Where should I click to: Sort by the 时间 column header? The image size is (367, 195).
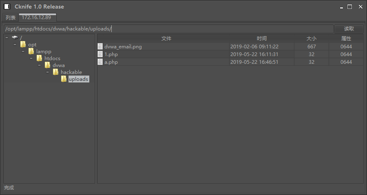[262, 39]
